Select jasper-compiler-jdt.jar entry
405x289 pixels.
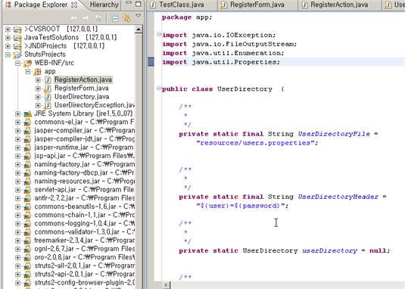(x=85, y=139)
